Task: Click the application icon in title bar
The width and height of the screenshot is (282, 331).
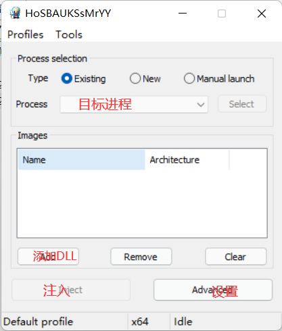Action: [x=15, y=13]
